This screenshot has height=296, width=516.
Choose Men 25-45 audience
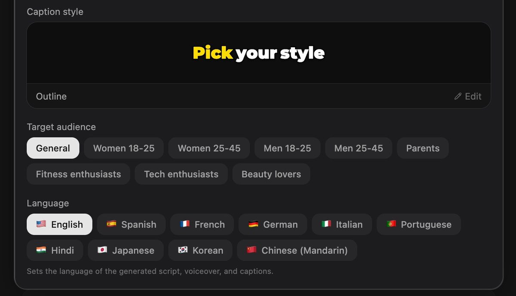(359, 148)
